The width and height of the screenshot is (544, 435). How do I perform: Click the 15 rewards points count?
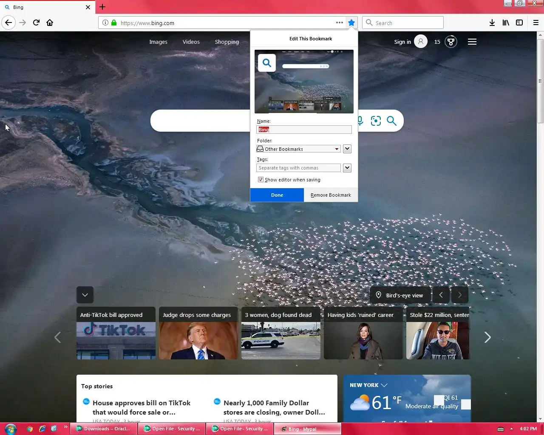tap(437, 42)
